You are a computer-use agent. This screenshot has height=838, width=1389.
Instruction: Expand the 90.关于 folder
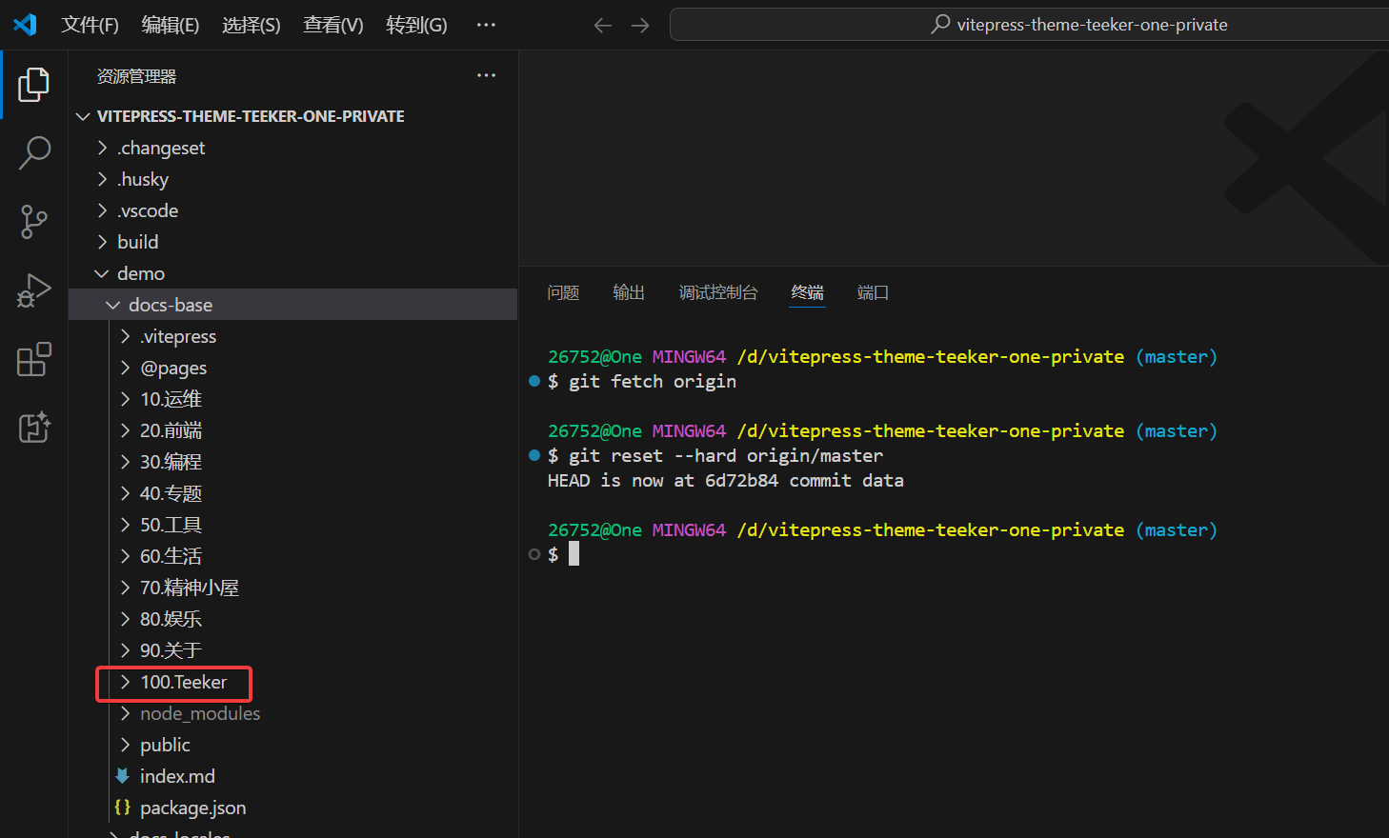point(293,650)
